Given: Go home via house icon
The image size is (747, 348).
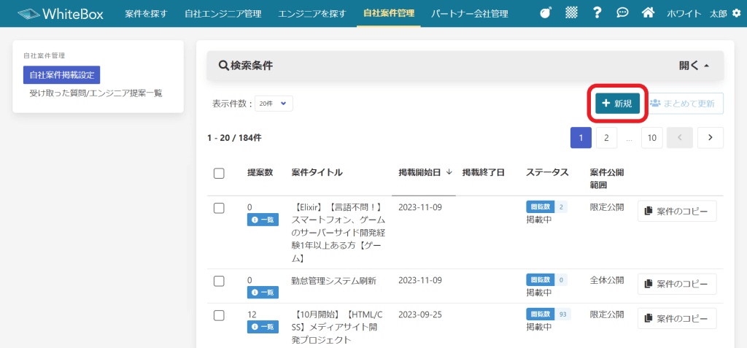Looking at the screenshot, I should pos(648,13).
